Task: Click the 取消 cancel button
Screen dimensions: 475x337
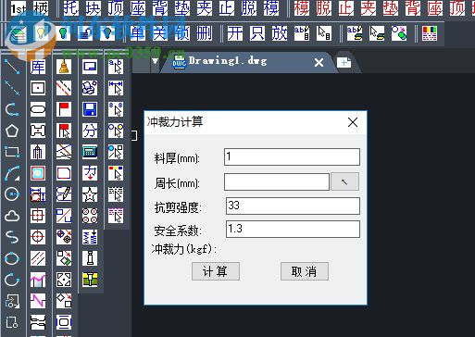Action: (305, 271)
